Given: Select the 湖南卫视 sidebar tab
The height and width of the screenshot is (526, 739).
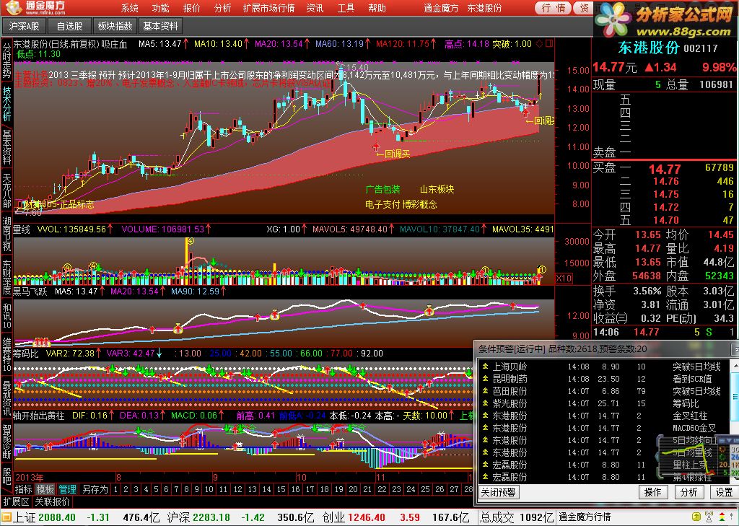Looking at the screenshot, I should coord(6,234).
